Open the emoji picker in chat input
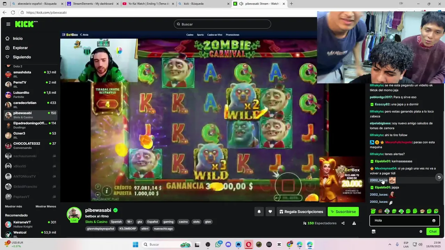The width and height of the screenshot is (445, 250). coord(434,220)
